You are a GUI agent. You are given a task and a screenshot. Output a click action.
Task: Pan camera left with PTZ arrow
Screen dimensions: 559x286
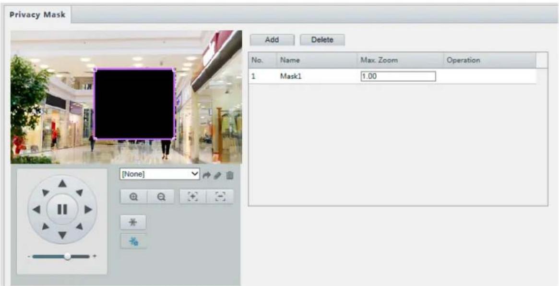(36, 209)
